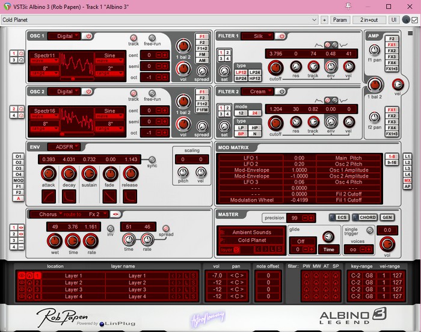421x332 pixels.
Task: Adjust OSC 1 vol knob
Action: 183,69
